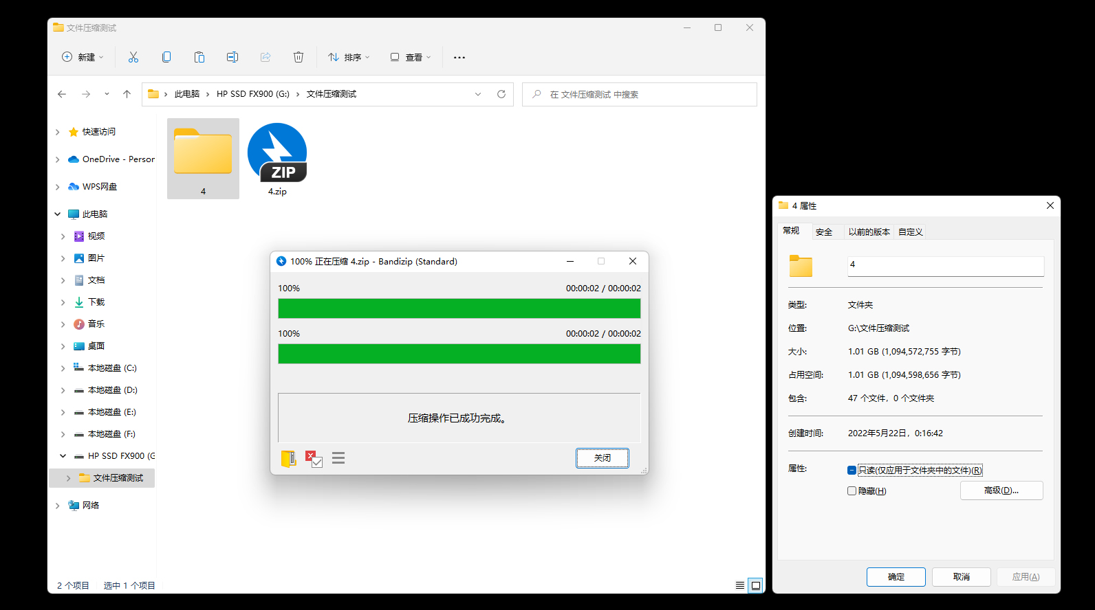Click the delete trash icon in Explorer toolbar
Screen dimensions: 1095x610
coord(299,57)
